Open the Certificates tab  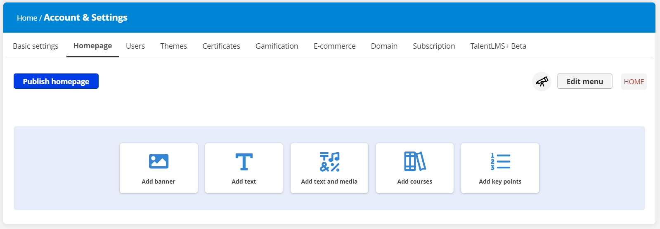point(221,46)
